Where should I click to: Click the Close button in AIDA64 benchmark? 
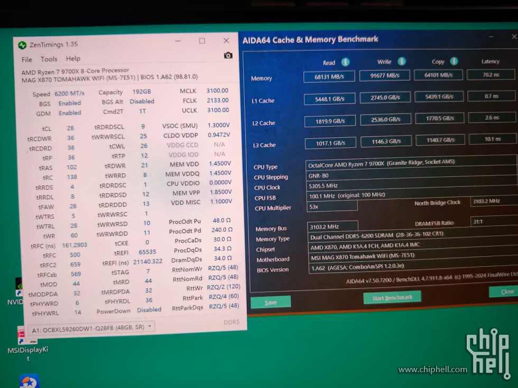[506, 291]
